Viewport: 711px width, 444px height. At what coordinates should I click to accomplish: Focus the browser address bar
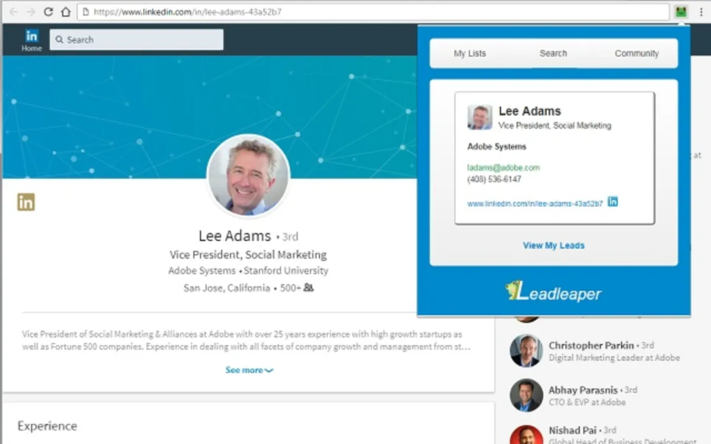click(373, 12)
